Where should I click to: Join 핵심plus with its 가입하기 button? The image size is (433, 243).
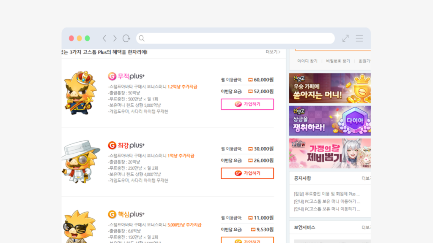[x=247, y=240]
